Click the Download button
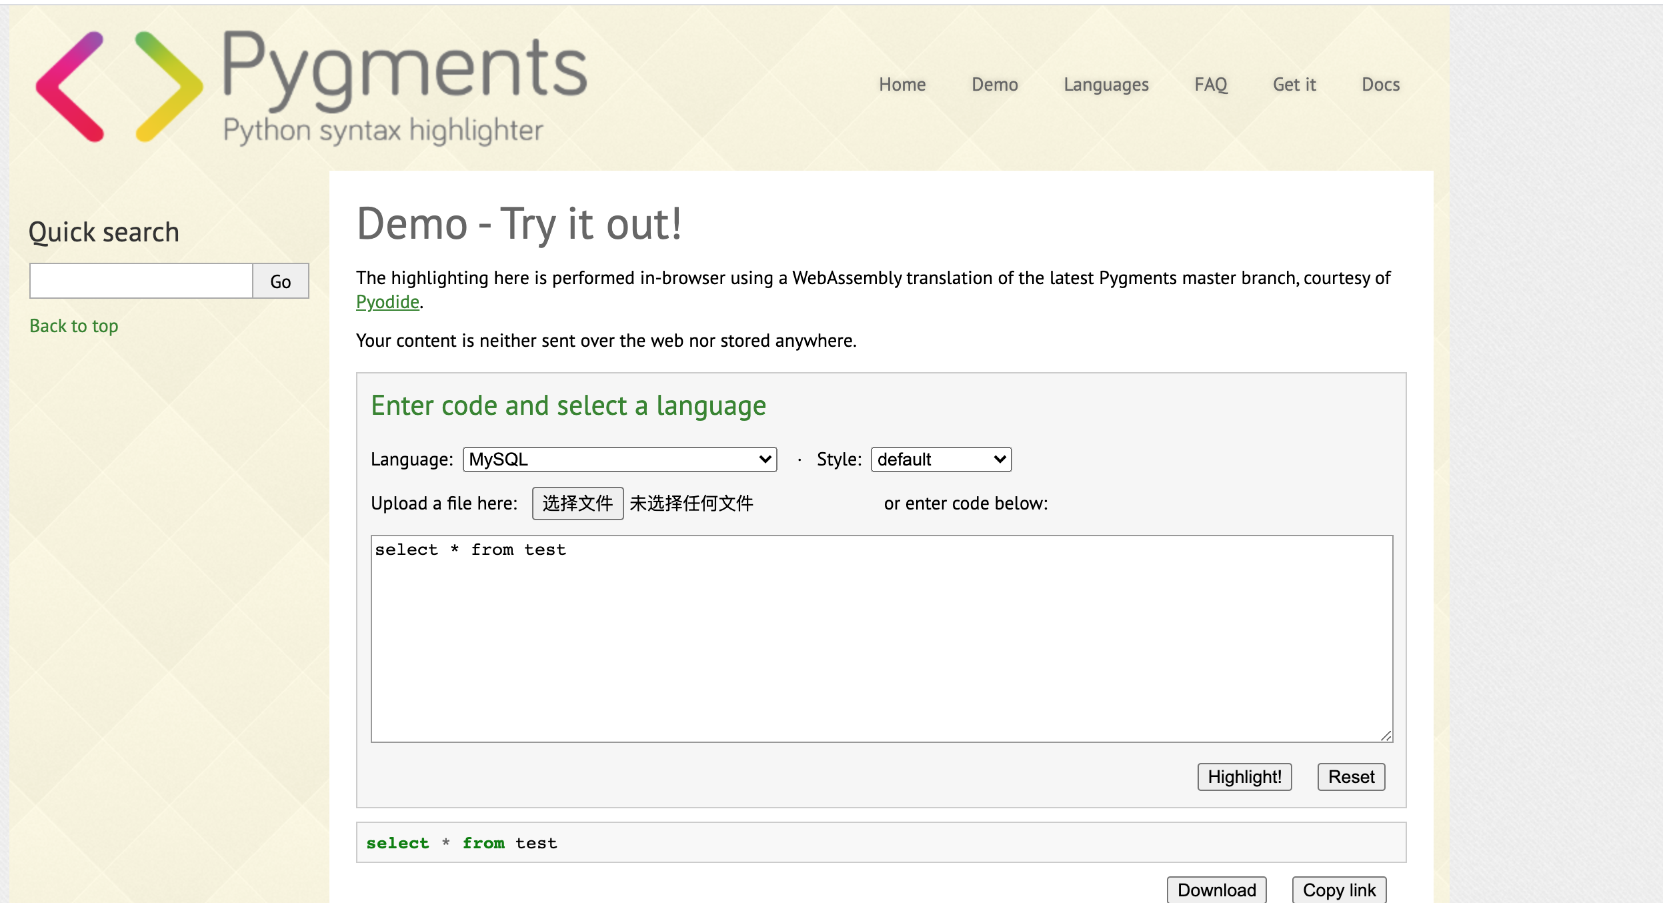This screenshot has width=1663, height=903. (1216, 890)
